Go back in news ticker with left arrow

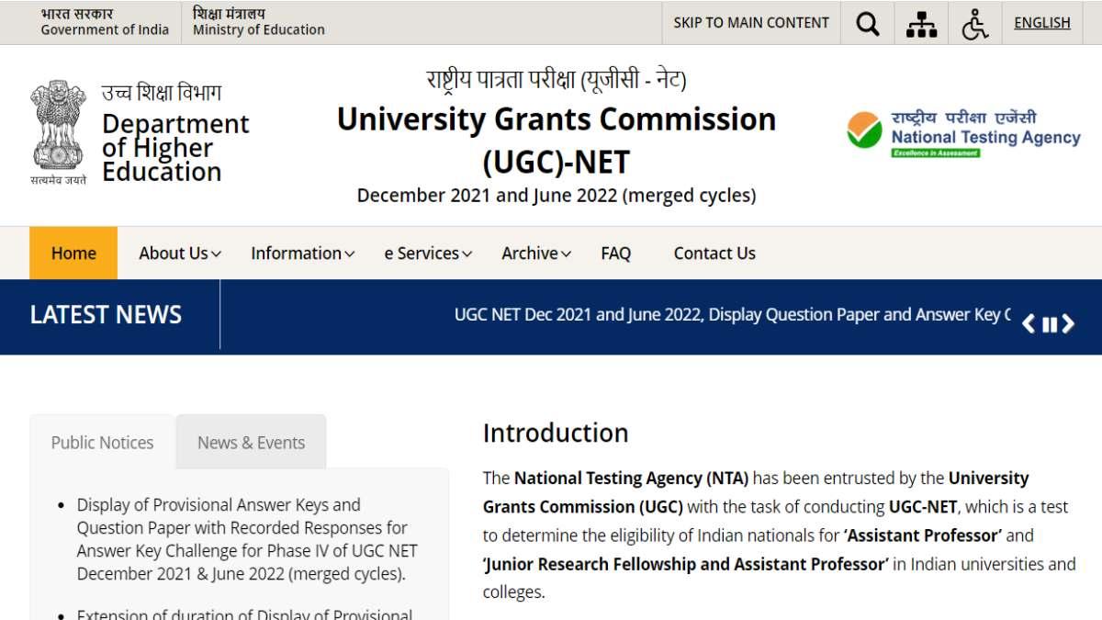[x=1029, y=323]
